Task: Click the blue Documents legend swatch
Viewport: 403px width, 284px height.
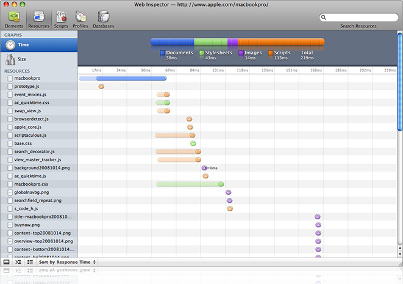Action: (163, 53)
